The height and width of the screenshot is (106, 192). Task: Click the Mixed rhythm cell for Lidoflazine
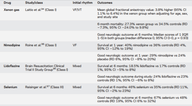click(x=77, y=66)
